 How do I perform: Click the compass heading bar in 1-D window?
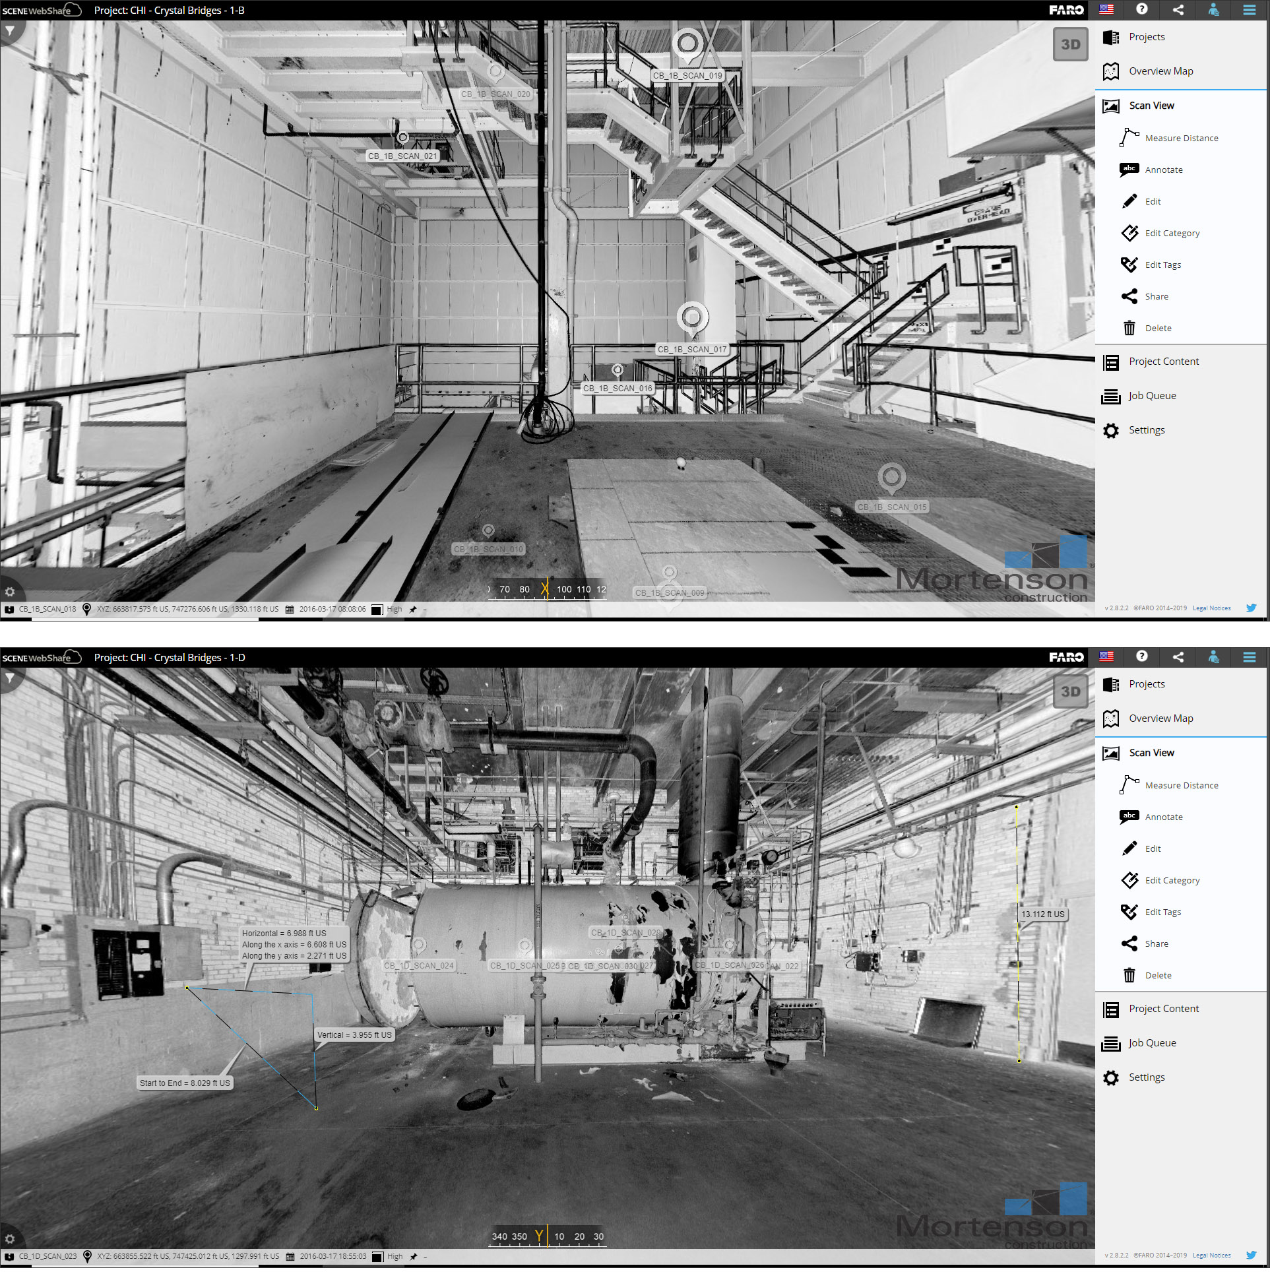tap(547, 1236)
